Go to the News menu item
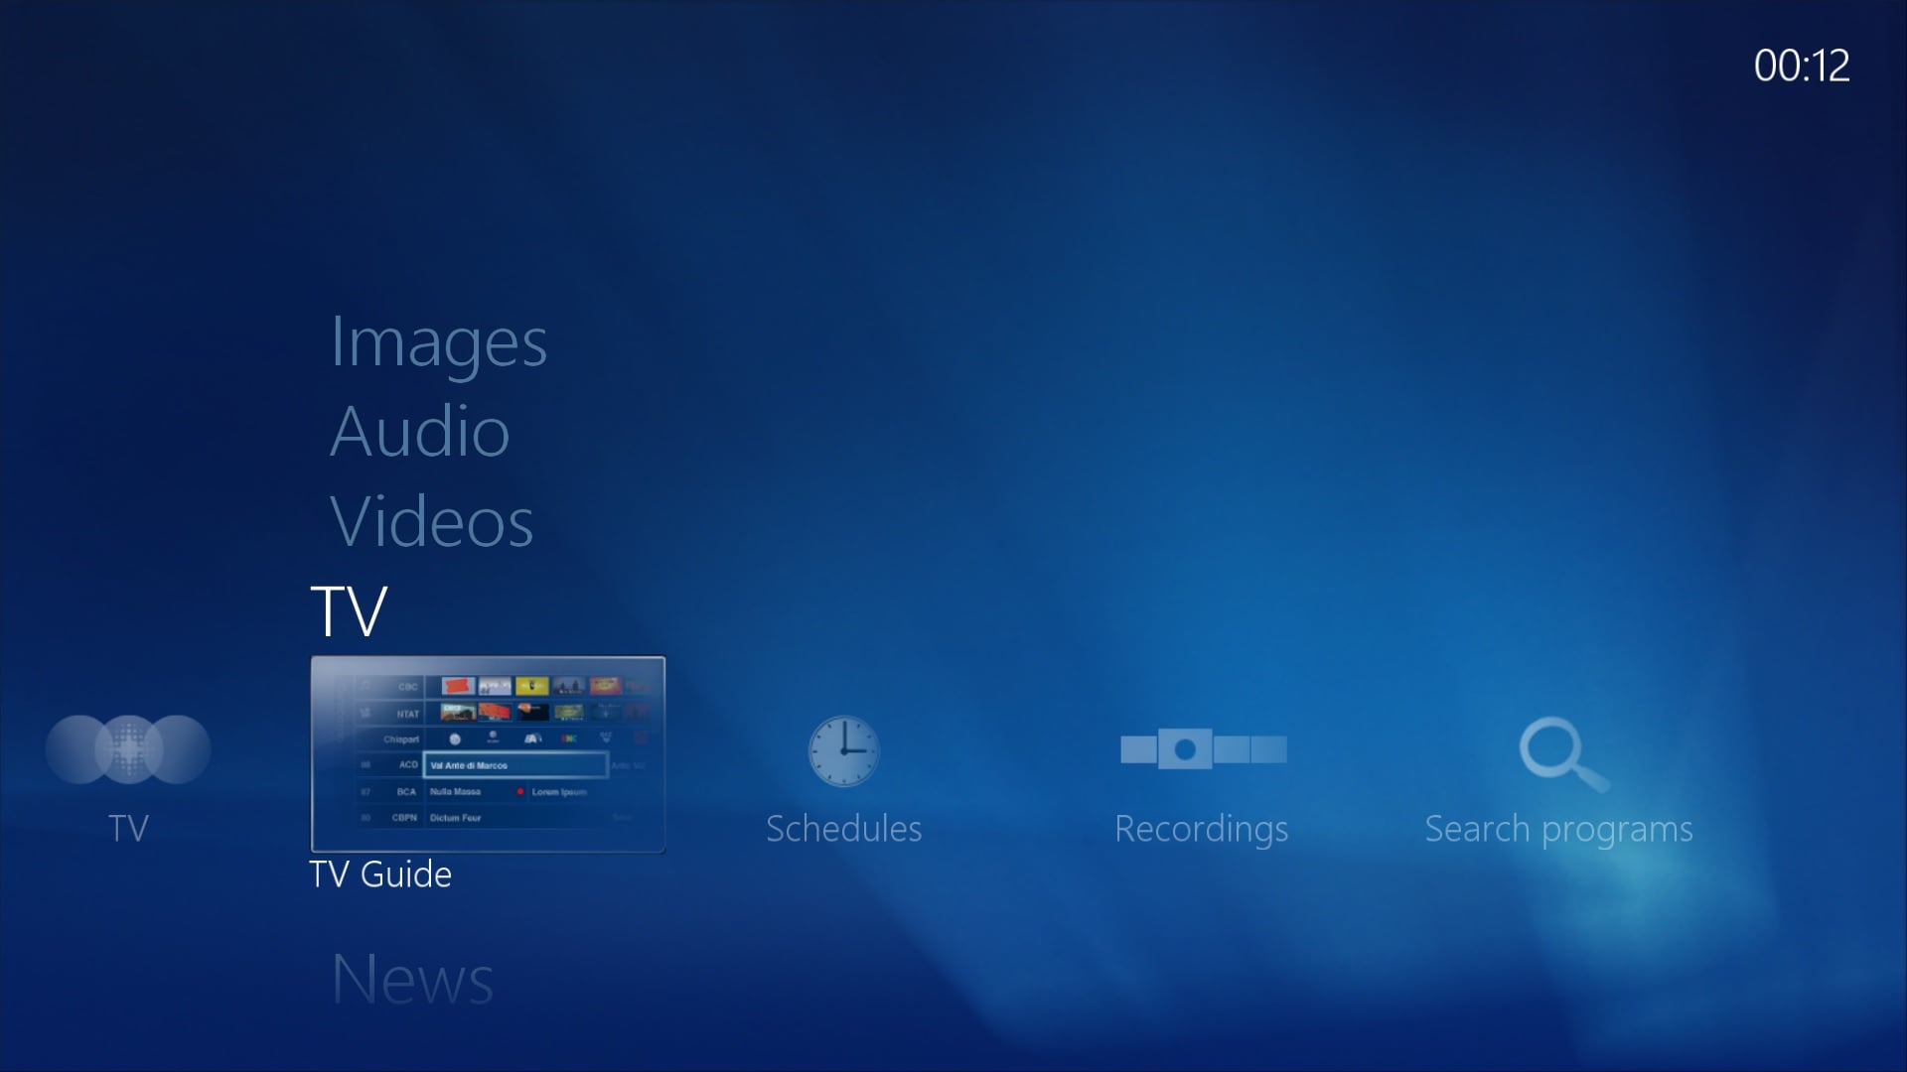 pyautogui.click(x=412, y=979)
